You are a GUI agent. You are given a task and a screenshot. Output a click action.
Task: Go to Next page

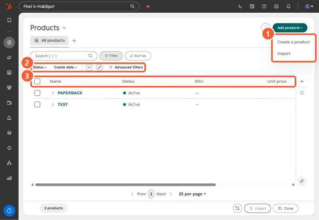click(164, 194)
